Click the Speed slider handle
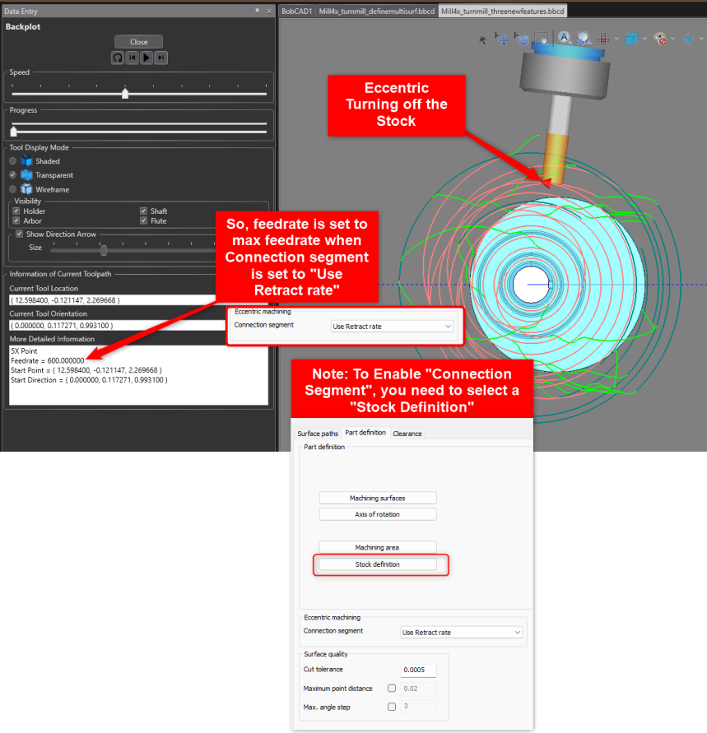This screenshot has height=733, width=707. [125, 94]
